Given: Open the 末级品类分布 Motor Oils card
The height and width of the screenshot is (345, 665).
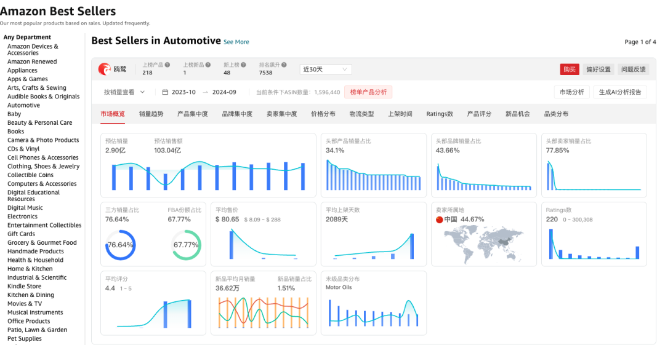Looking at the screenshot, I should coord(374,303).
